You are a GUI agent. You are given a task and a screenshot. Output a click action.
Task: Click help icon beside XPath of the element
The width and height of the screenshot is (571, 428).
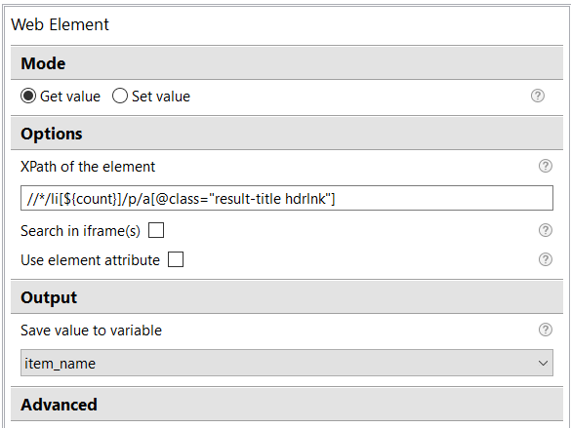pos(546,166)
